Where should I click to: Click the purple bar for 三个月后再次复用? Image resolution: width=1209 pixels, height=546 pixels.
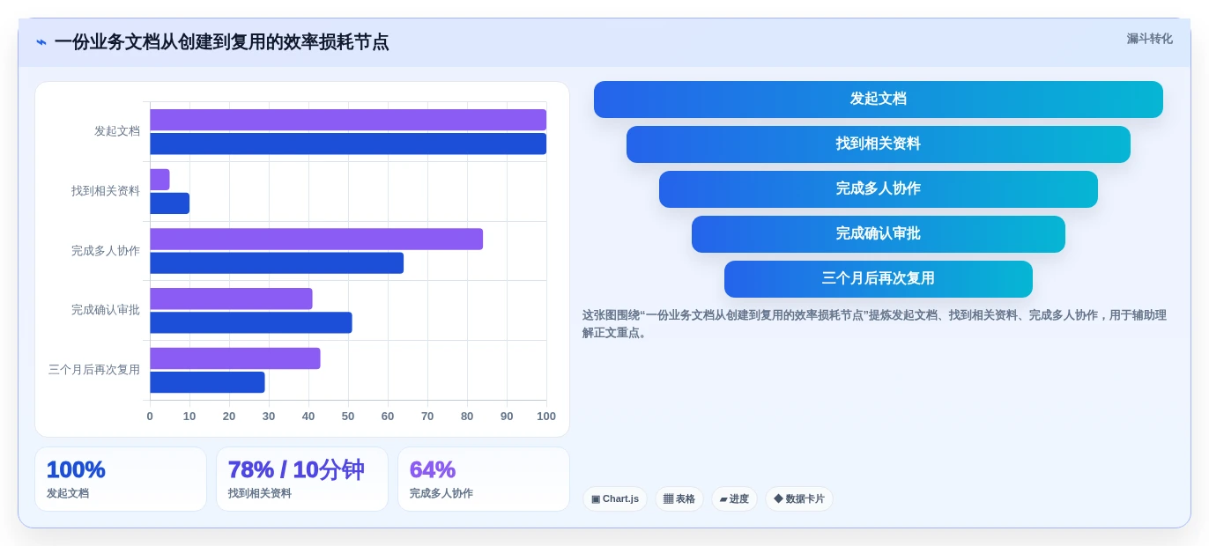point(235,358)
